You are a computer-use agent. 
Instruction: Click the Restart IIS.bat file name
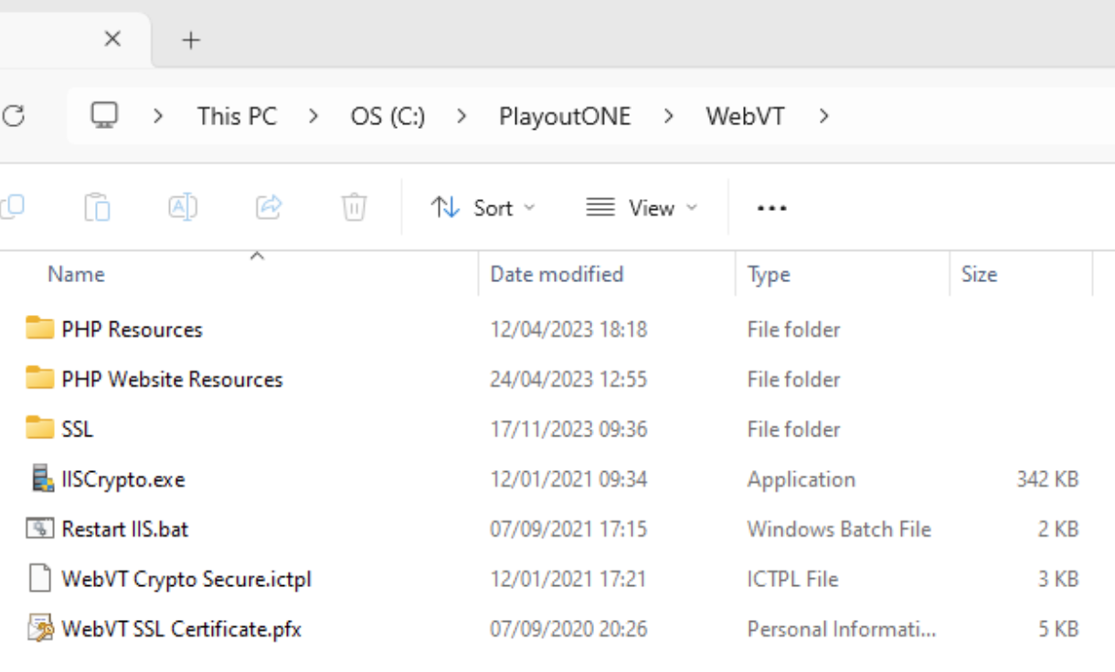(124, 529)
